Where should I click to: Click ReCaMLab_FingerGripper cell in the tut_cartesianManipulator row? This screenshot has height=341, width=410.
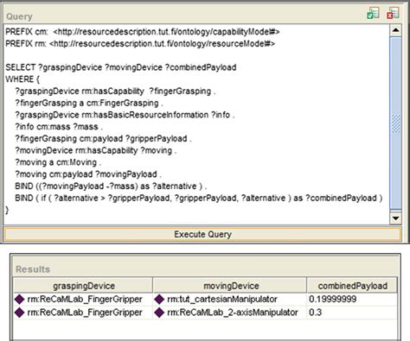coord(83,300)
